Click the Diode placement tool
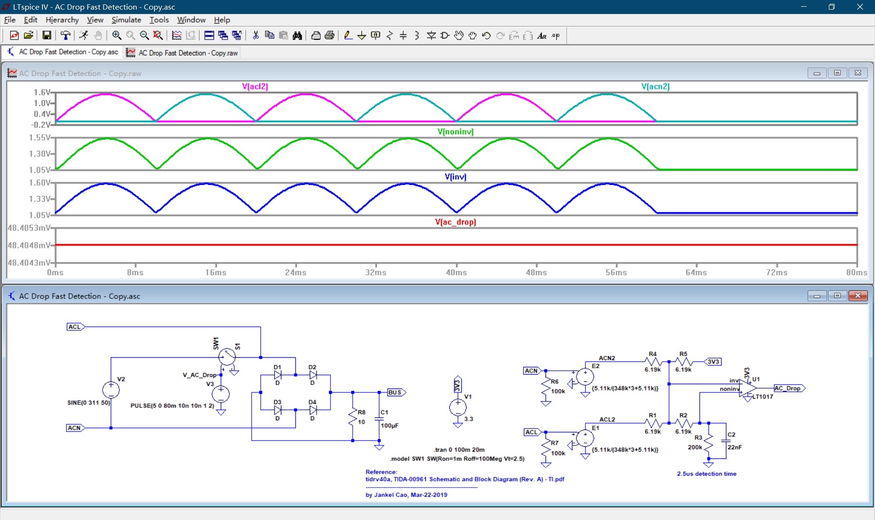The image size is (875, 520). (x=431, y=36)
